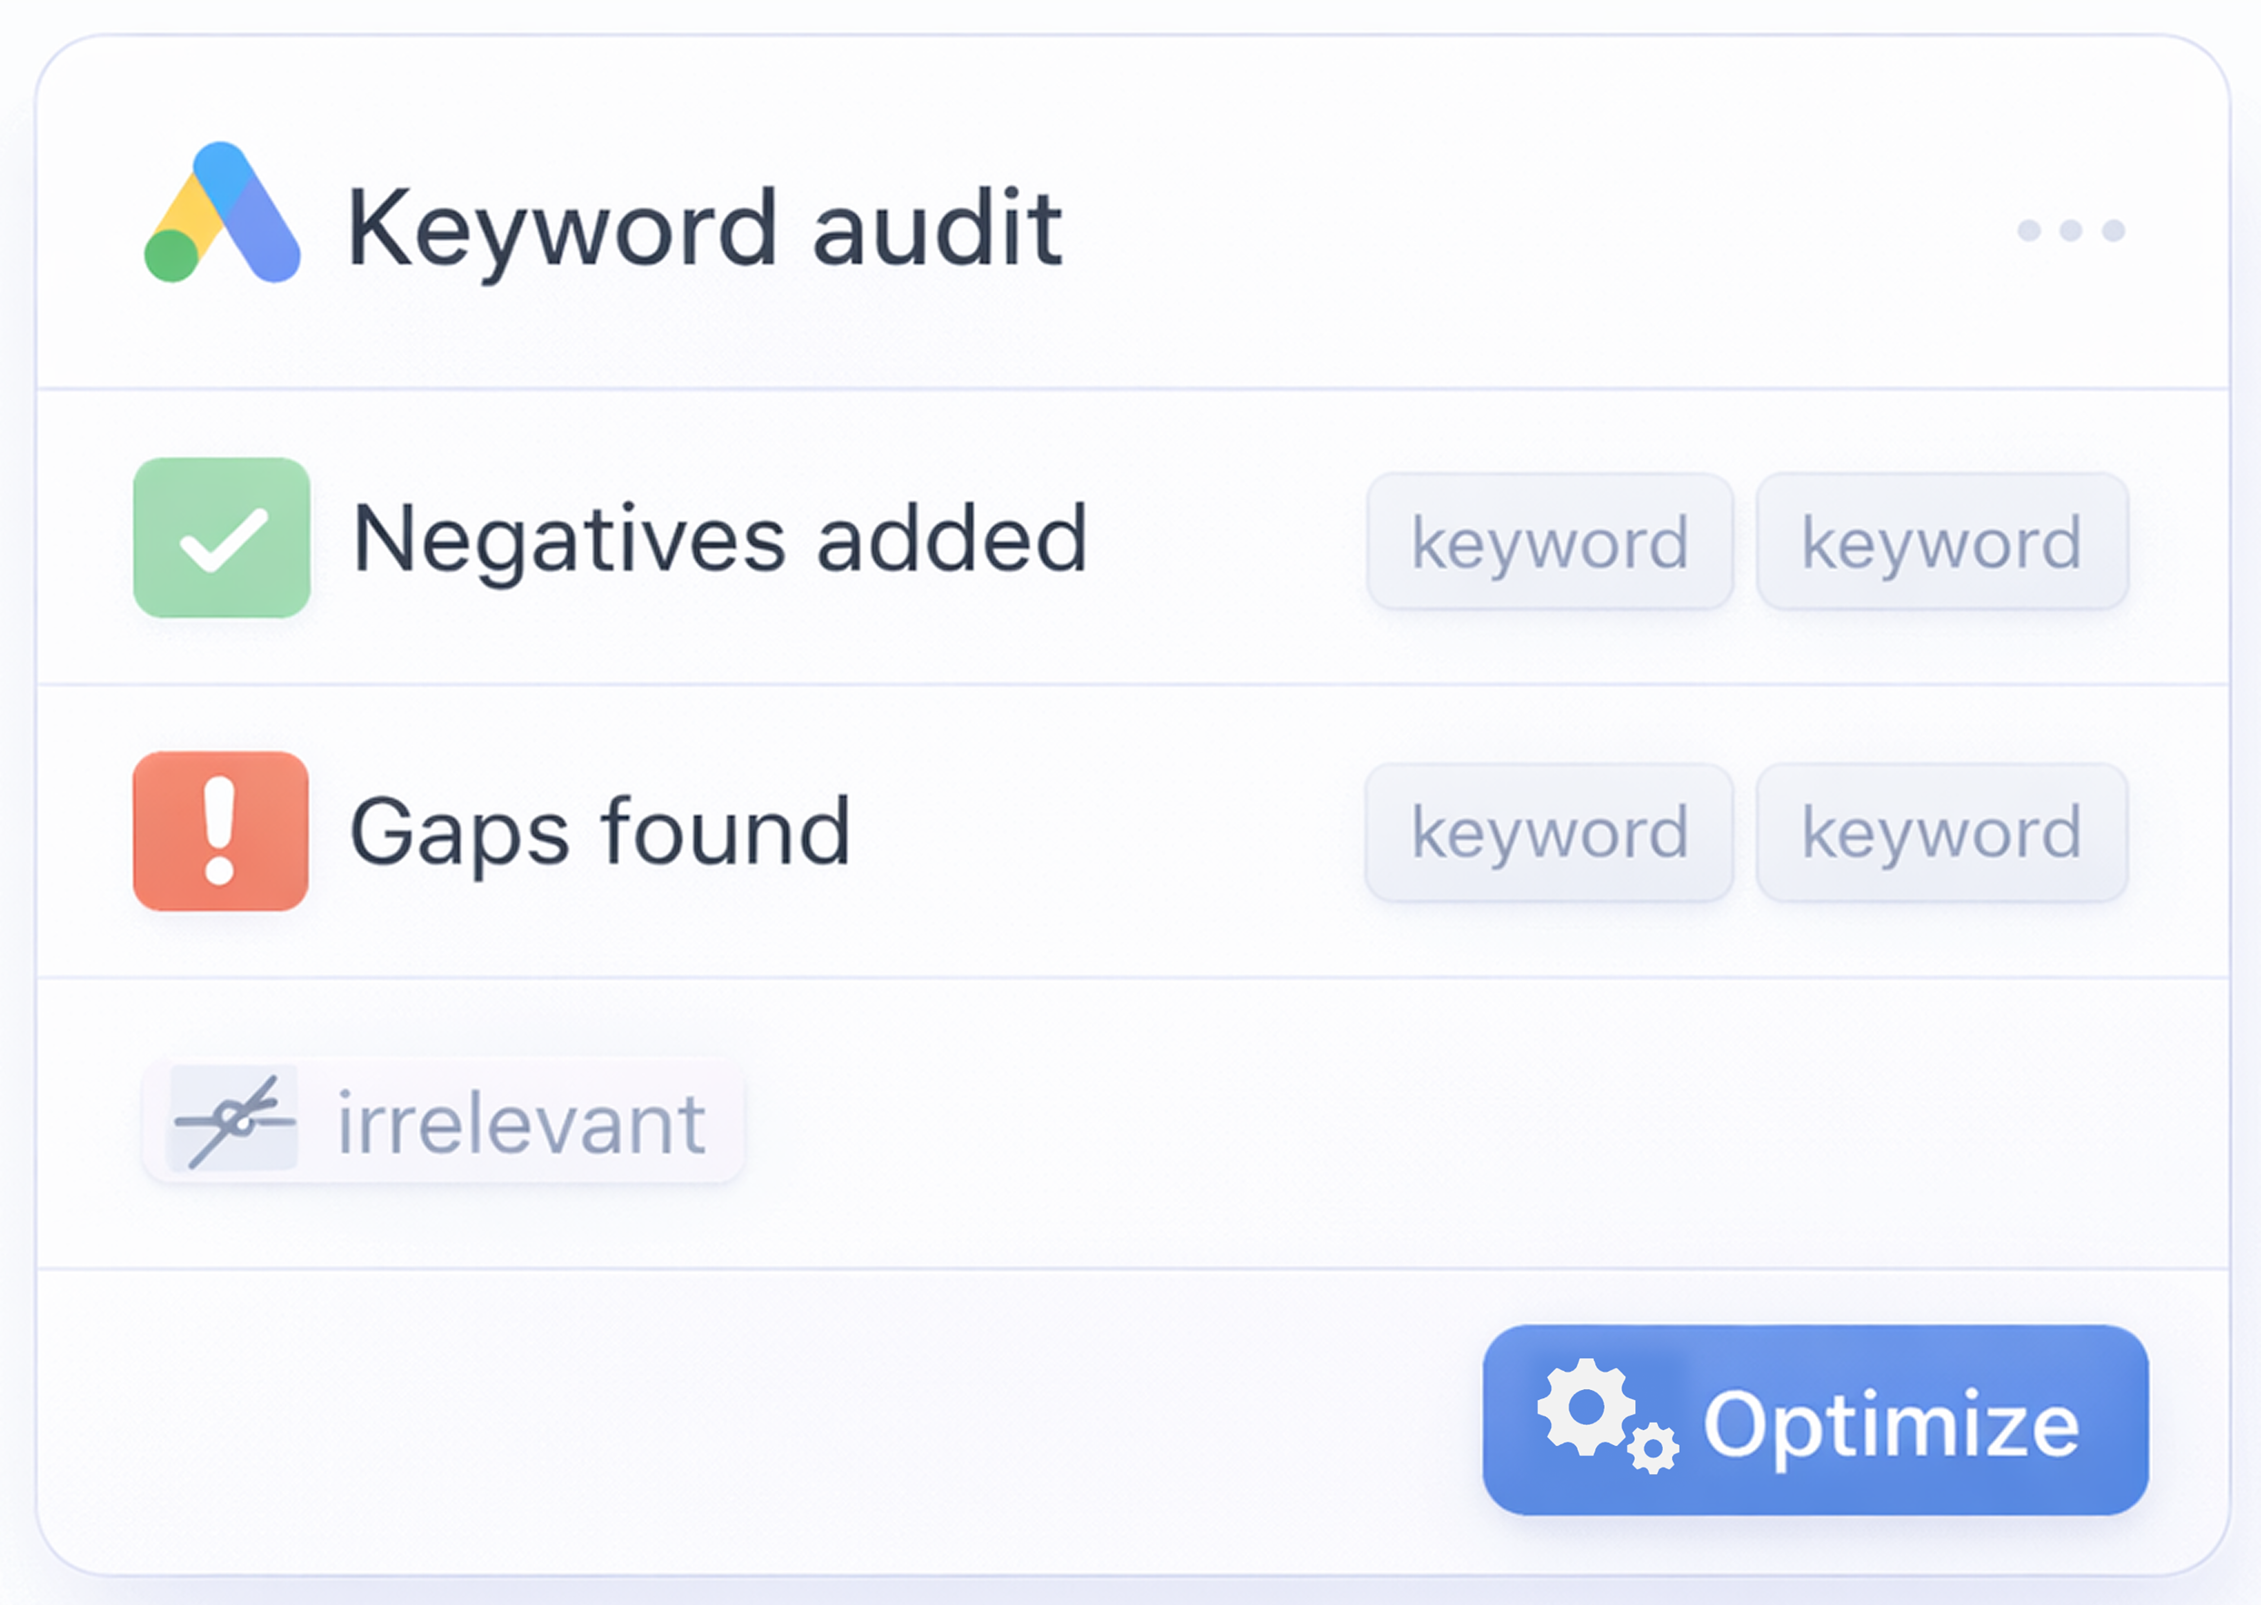Expand the "Negatives added" row label
Viewport: 2261px width, 1605px height.
(719, 539)
